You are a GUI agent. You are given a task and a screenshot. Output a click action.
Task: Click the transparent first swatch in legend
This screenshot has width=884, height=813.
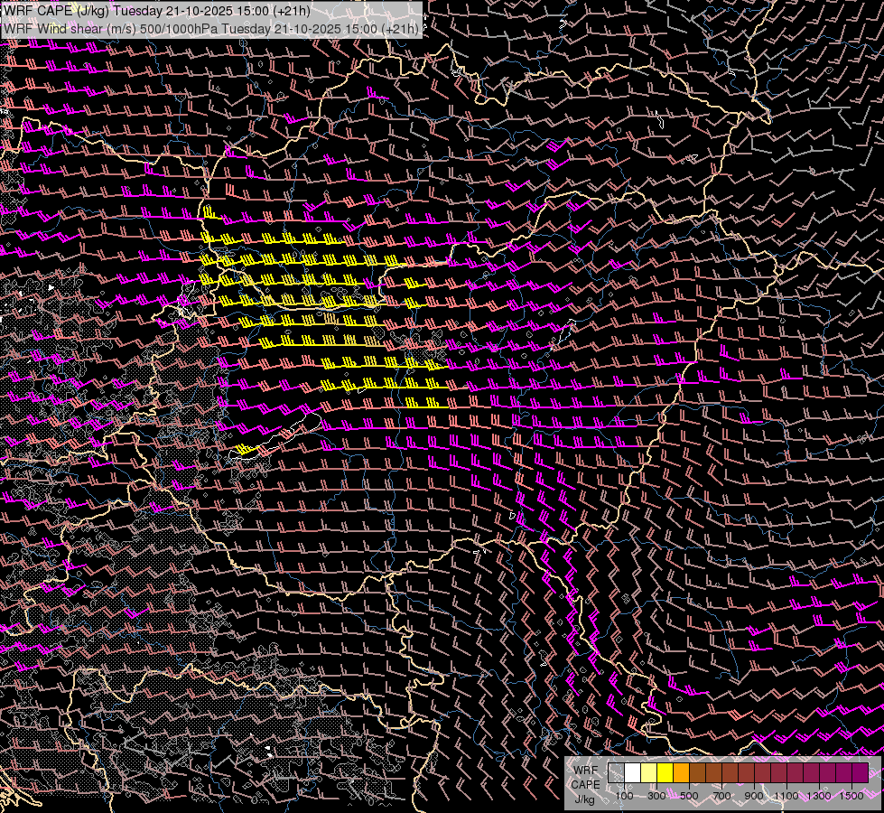(617, 772)
